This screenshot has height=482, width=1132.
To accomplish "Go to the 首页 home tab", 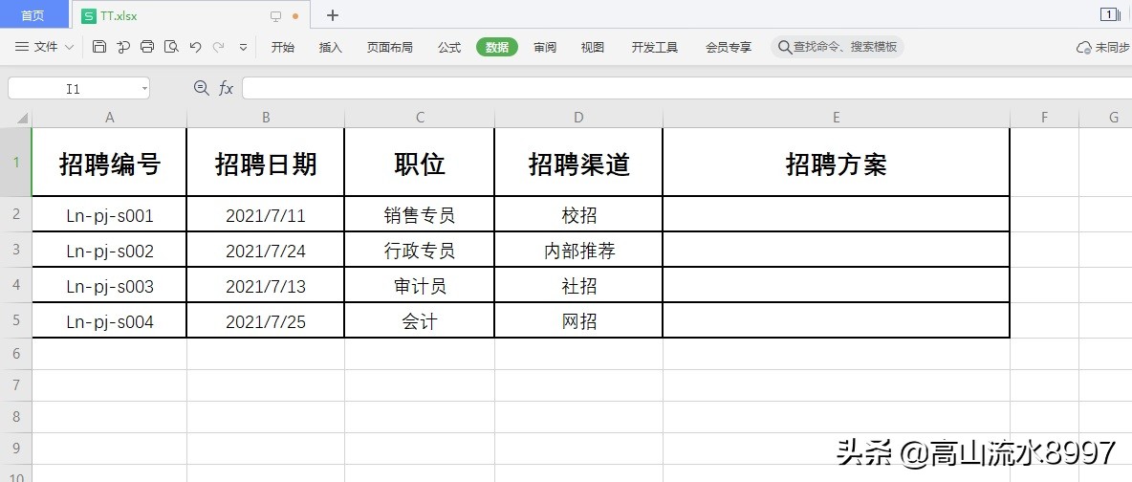I will click(x=33, y=15).
